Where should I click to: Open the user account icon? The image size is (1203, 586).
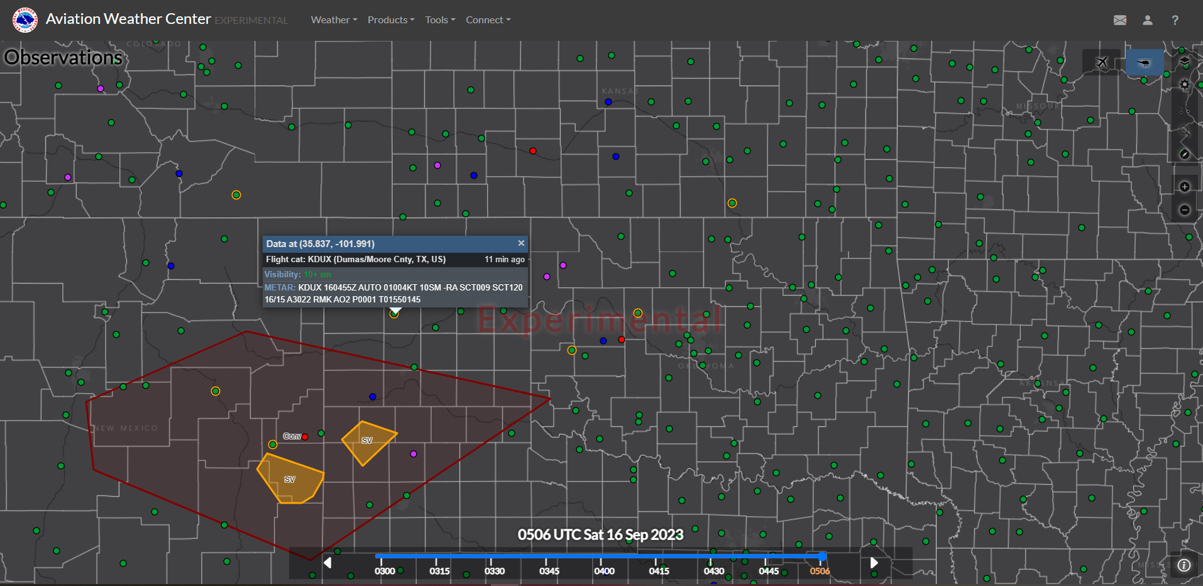click(1148, 20)
